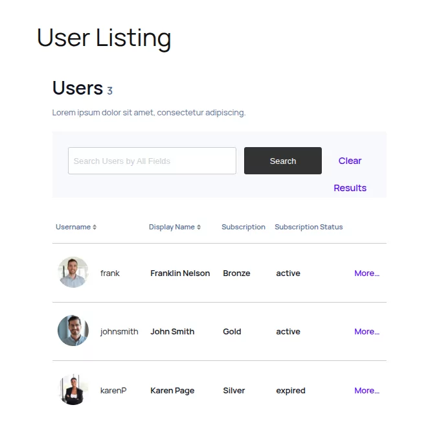Select the johnsmith username text

119,332
